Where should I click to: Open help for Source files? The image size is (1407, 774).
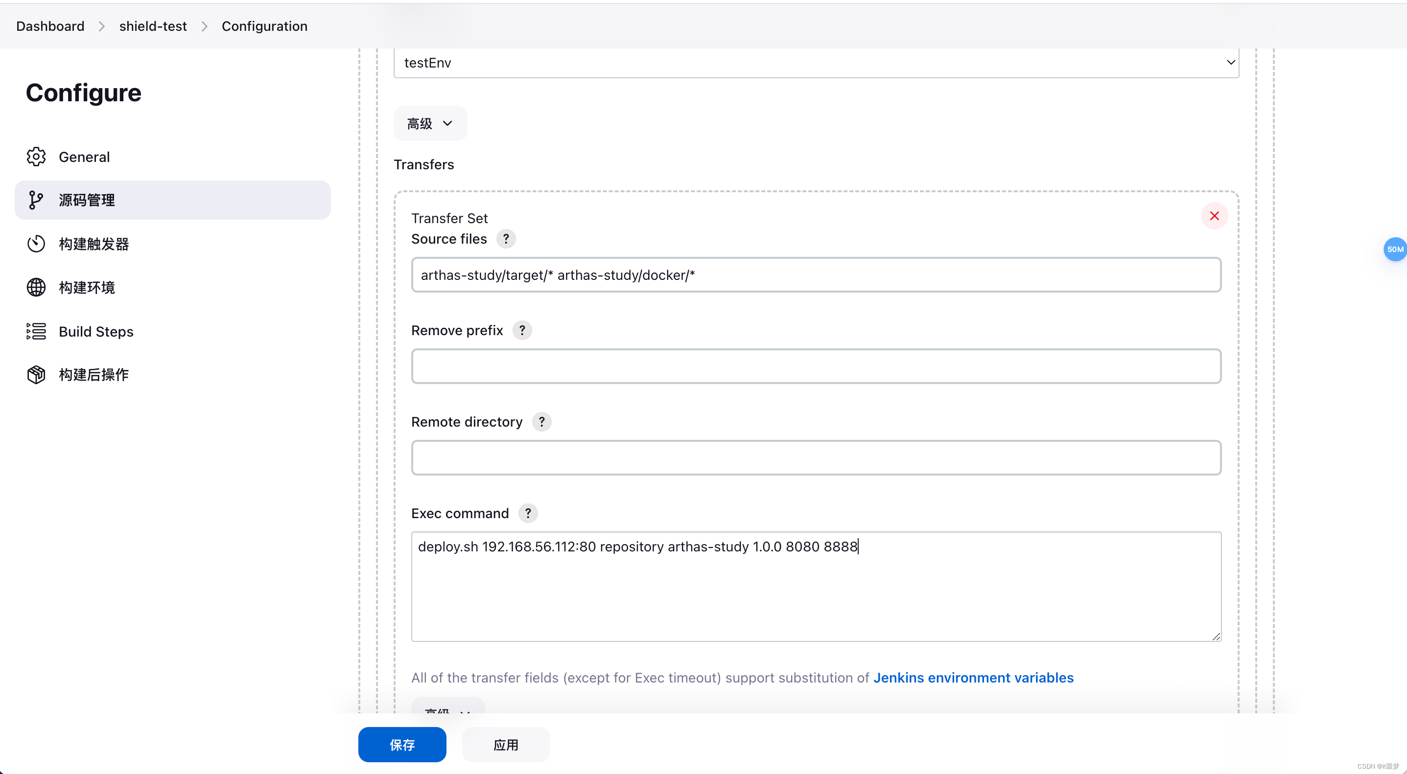point(506,239)
